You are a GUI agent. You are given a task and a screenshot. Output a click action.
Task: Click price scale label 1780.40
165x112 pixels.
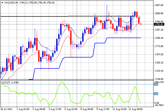tap(159, 38)
